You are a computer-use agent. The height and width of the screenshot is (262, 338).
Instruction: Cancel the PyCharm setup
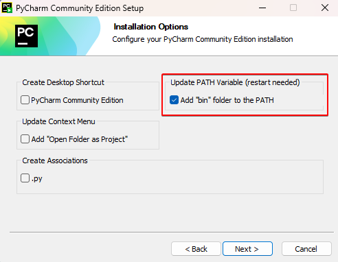pyautogui.click(x=306, y=249)
